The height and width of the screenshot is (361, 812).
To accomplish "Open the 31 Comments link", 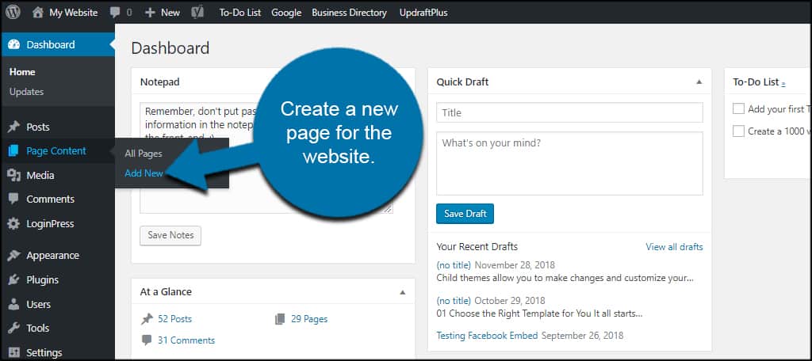I will point(186,340).
